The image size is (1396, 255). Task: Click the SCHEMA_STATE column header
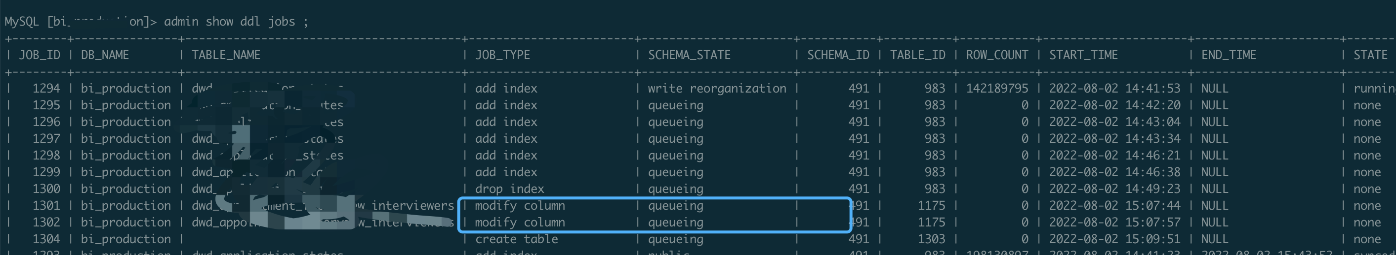pyautogui.click(x=689, y=55)
